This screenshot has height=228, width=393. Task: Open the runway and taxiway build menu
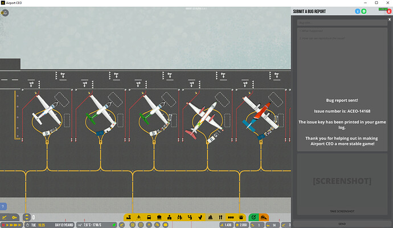point(129,217)
